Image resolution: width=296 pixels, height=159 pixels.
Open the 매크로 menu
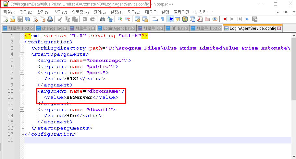click(x=151, y=12)
